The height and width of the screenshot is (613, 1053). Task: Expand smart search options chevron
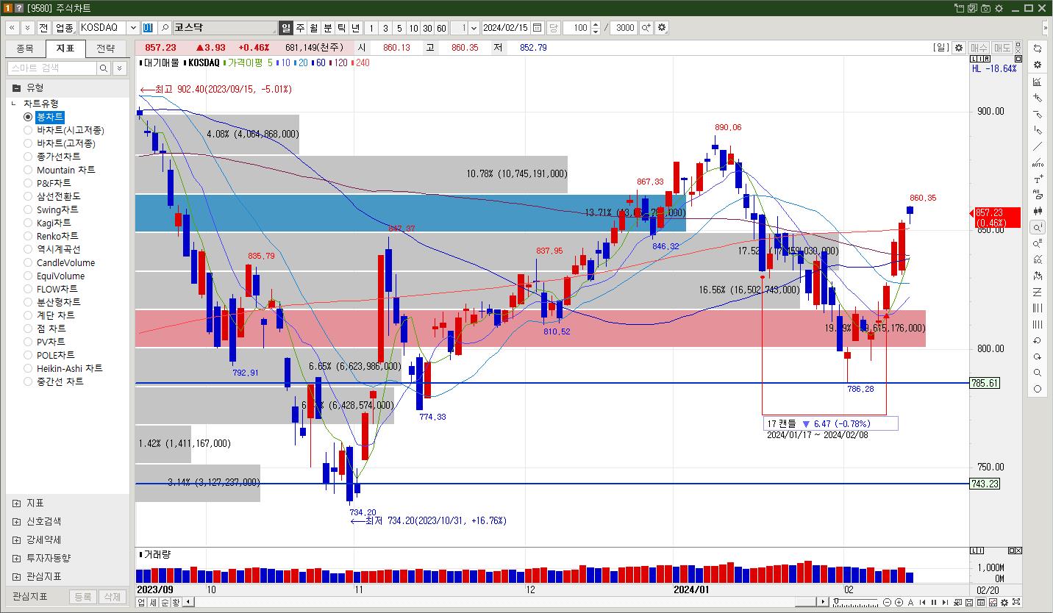(119, 68)
